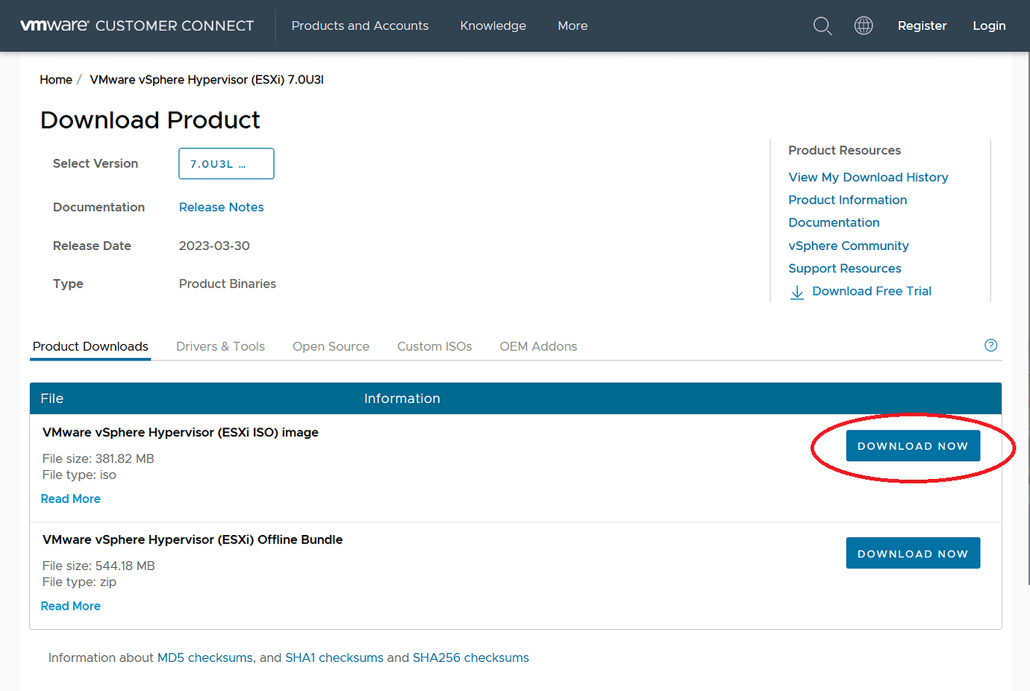Open the vSphere Community link
The height and width of the screenshot is (691, 1030).
848,246
